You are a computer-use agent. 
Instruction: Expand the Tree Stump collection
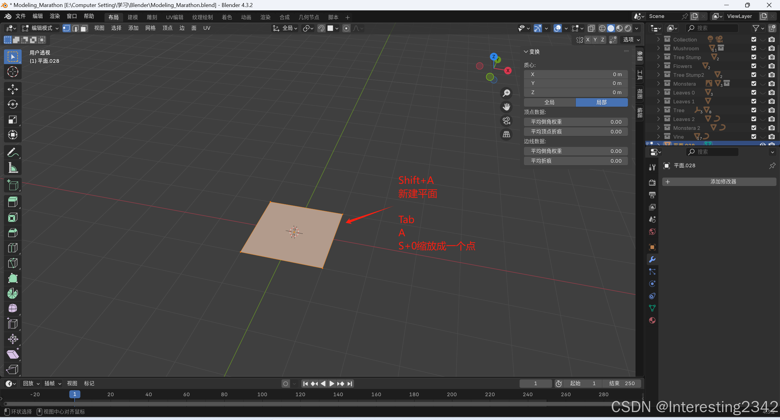[x=658, y=57]
